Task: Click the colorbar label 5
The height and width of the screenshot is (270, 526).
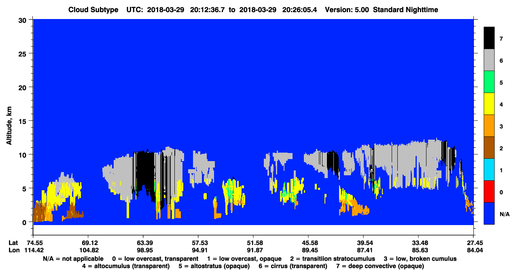Action: (x=501, y=83)
